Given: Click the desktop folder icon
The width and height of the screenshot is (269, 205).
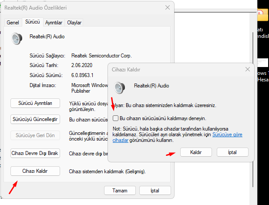Looking at the screenshot, I should click(263, 15).
